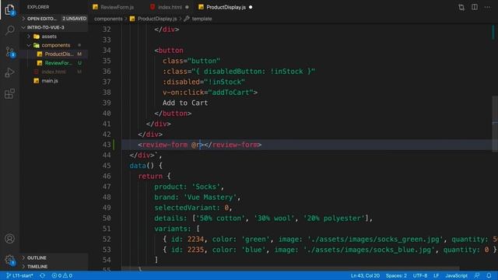
Task: Click the template breadcrumb
Action: (x=202, y=19)
